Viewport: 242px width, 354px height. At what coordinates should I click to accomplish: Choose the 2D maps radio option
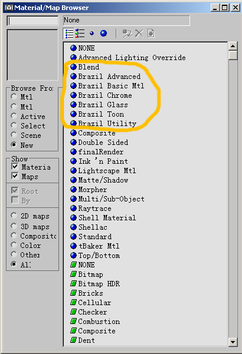pos(14,216)
